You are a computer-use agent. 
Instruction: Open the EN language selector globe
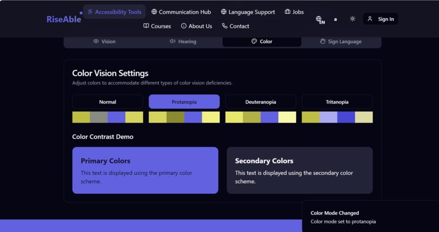point(320,20)
